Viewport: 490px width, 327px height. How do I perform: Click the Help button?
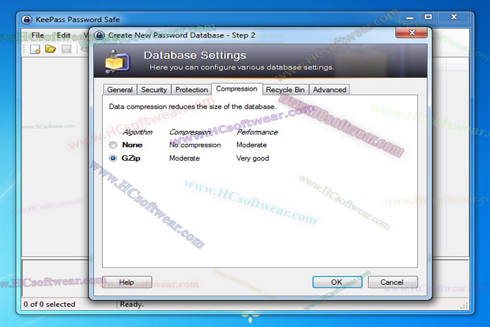[x=127, y=282]
